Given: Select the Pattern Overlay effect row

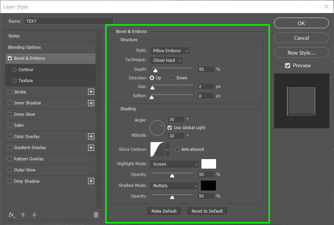Looking at the screenshot, I should [51, 159].
